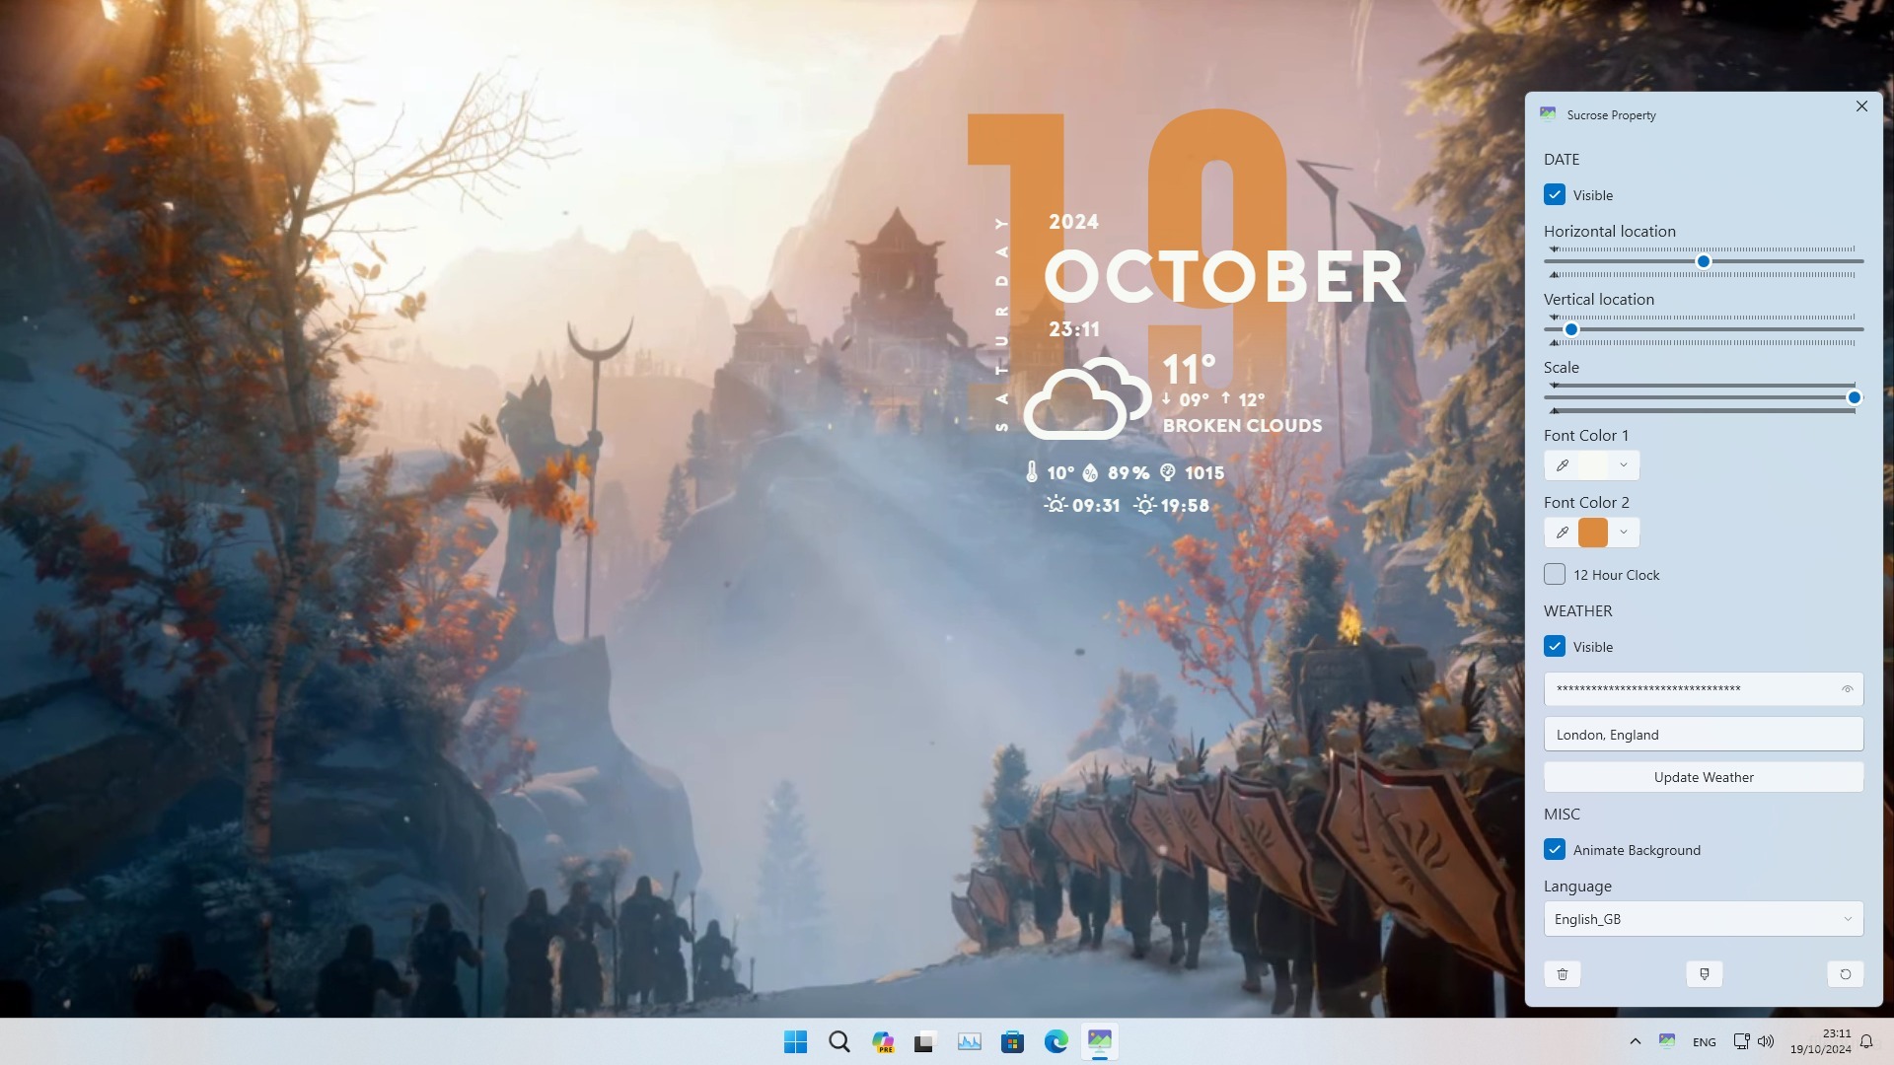
Task: Expand the Language English_GB dropdown
Action: click(x=1703, y=919)
